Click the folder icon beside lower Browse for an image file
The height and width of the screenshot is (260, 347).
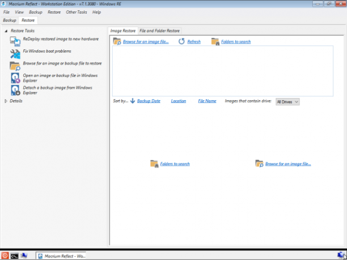coord(259,164)
